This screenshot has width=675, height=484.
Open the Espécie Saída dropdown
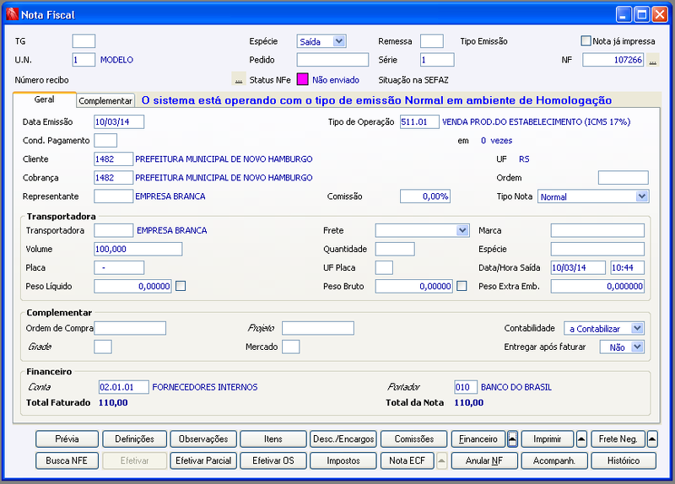339,41
